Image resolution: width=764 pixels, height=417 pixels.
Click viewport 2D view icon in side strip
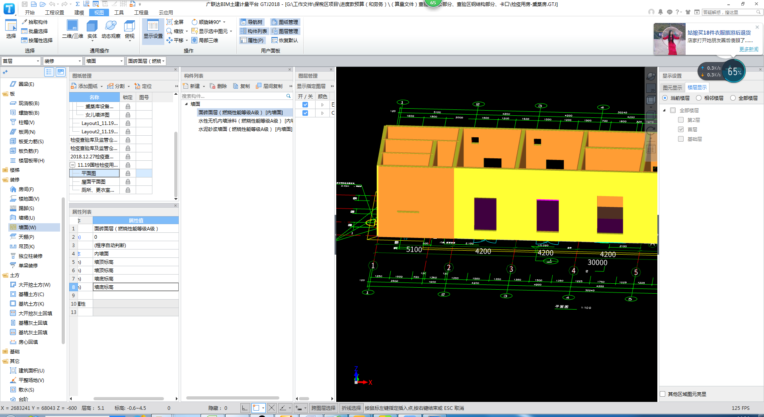coord(651,88)
